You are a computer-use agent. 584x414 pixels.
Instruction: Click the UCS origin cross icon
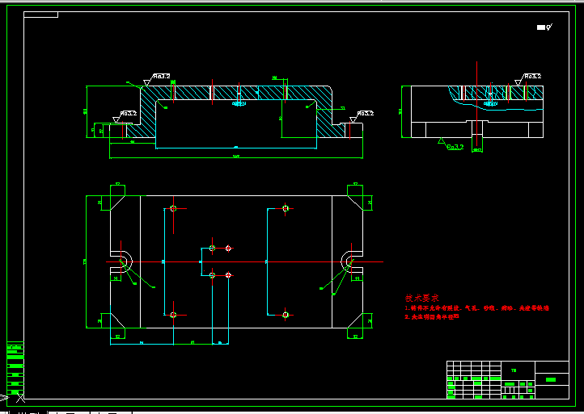20,398
